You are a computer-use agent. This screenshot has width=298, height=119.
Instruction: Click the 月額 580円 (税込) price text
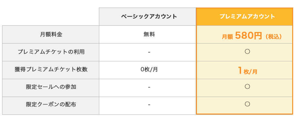coord(252,35)
